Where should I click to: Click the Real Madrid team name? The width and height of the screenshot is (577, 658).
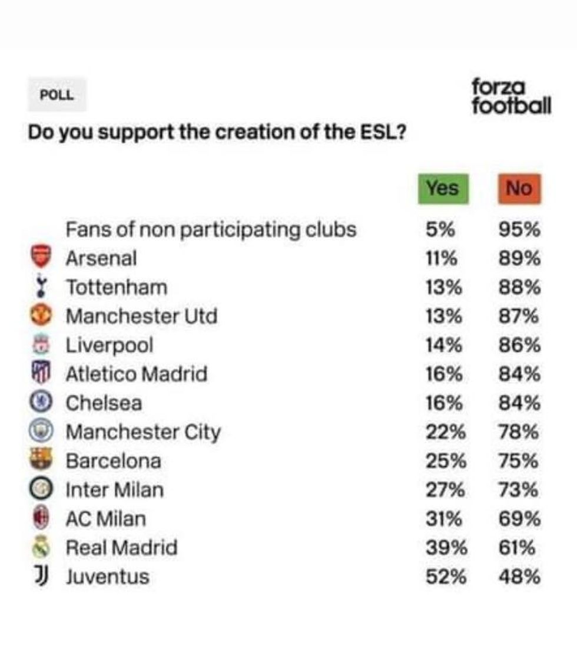(x=121, y=548)
